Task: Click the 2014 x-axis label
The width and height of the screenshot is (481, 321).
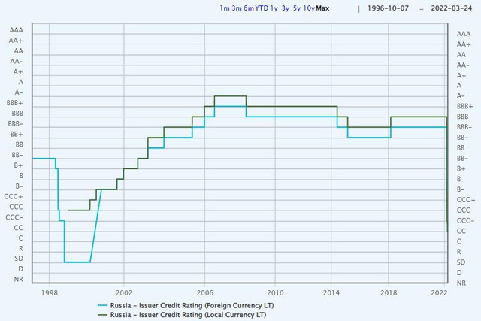Action: pos(331,292)
